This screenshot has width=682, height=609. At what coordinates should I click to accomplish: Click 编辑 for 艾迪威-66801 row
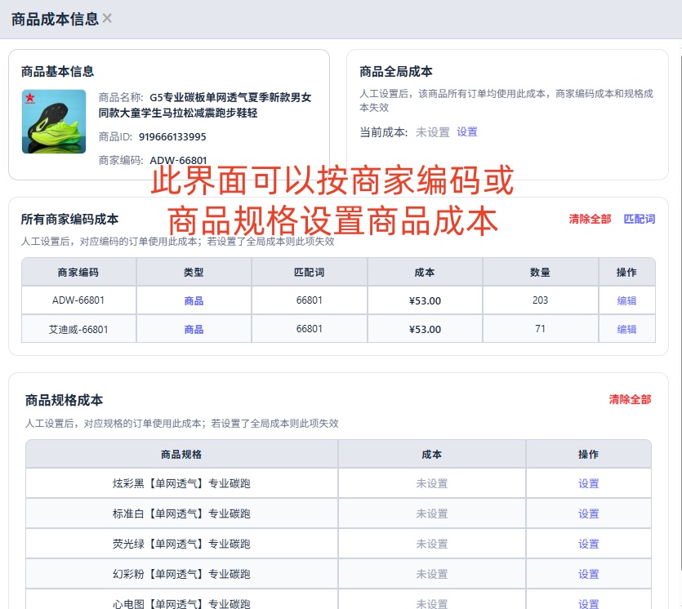click(x=626, y=329)
